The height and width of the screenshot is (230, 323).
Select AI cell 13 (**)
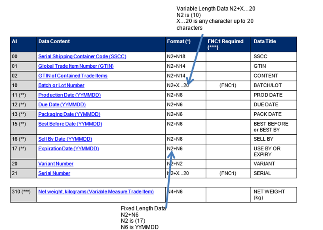(24, 115)
